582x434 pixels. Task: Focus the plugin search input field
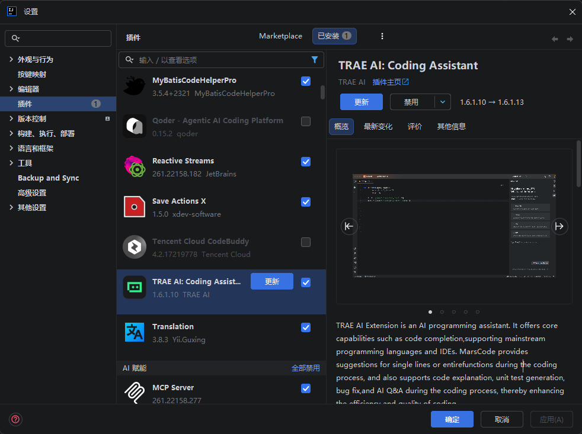[x=221, y=60]
